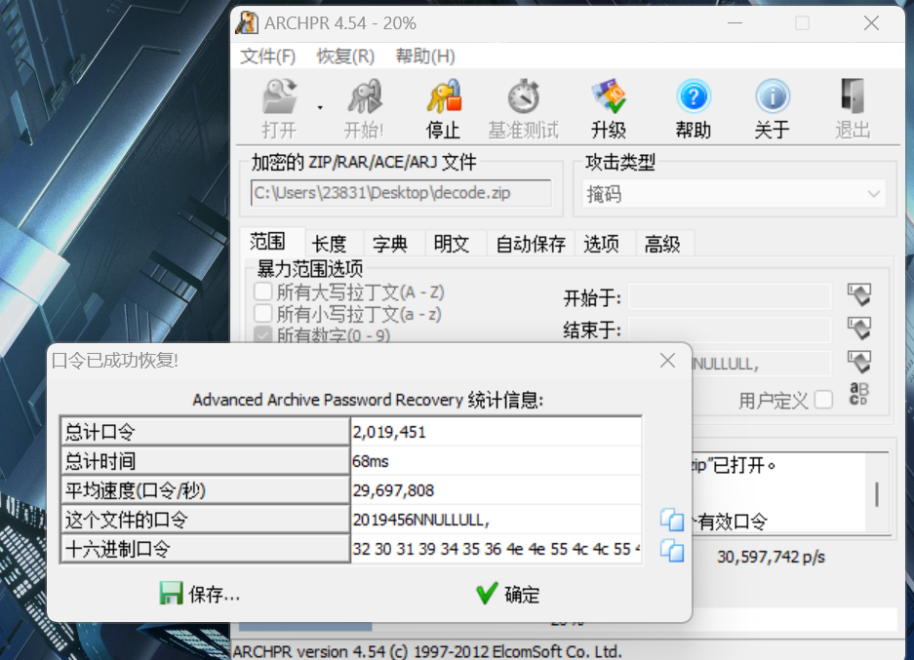Screen dimensions: 914x660
Task: Copy the recovered password to clipboard
Action: (x=672, y=520)
